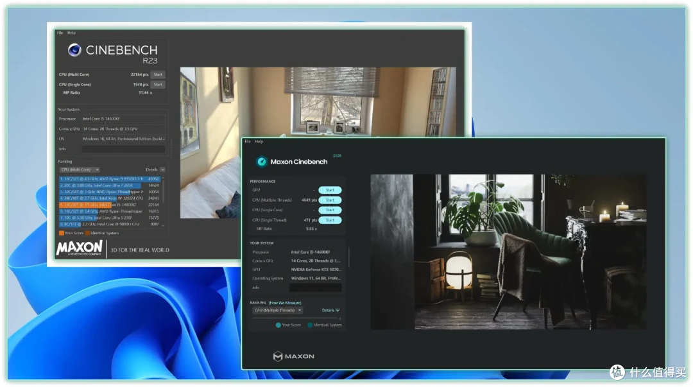Start the CPU (Multi Core) test in R23
The height and width of the screenshot is (387, 693).
click(158, 74)
